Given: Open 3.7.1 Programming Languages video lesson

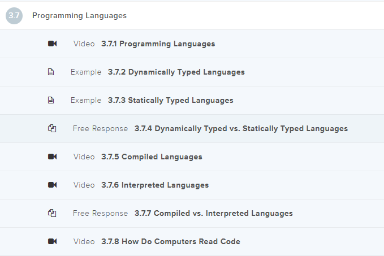Looking at the screenshot, I should coord(158,44).
